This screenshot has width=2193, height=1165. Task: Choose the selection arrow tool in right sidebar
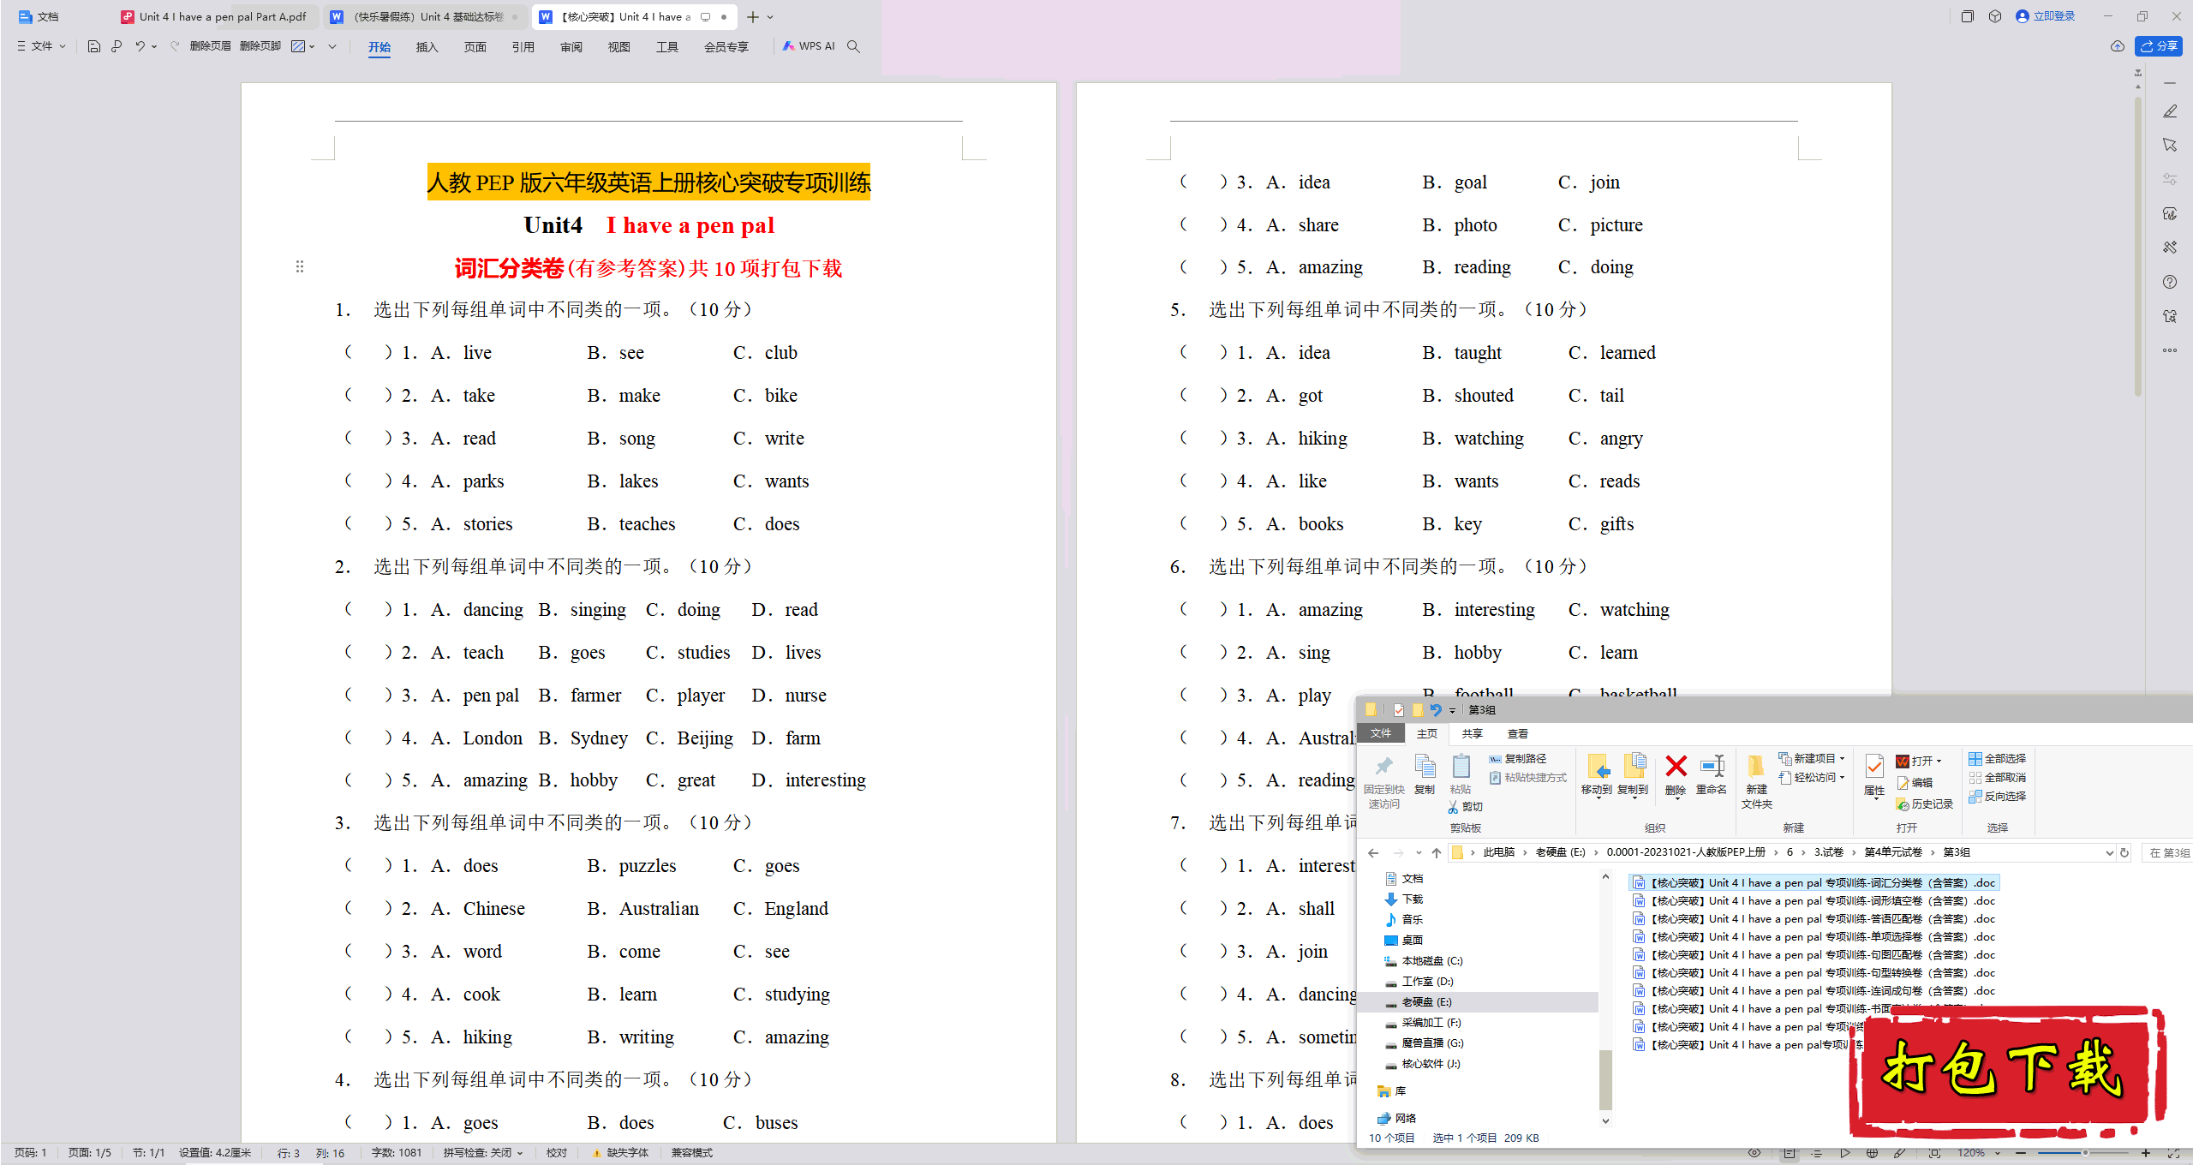pos(2170,145)
